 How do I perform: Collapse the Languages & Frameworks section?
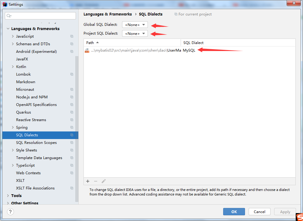[x=8, y=29]
